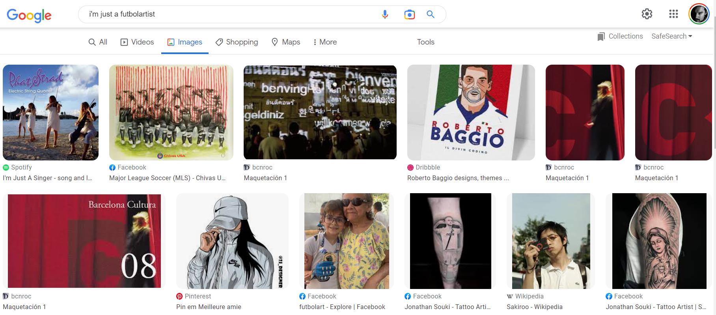Screen dimensions: 716x315
Task: Open the Roberto Baggio poster thumbnail
Action: click(471, 112)
